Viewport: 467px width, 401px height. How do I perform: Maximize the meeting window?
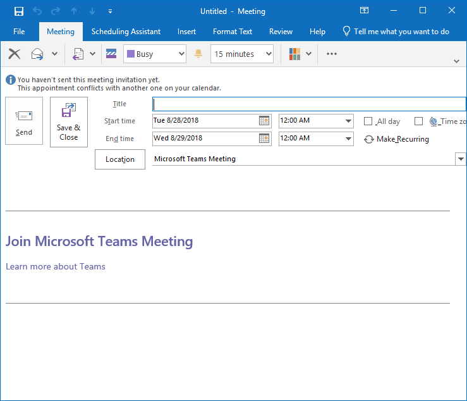click(423, 10)
